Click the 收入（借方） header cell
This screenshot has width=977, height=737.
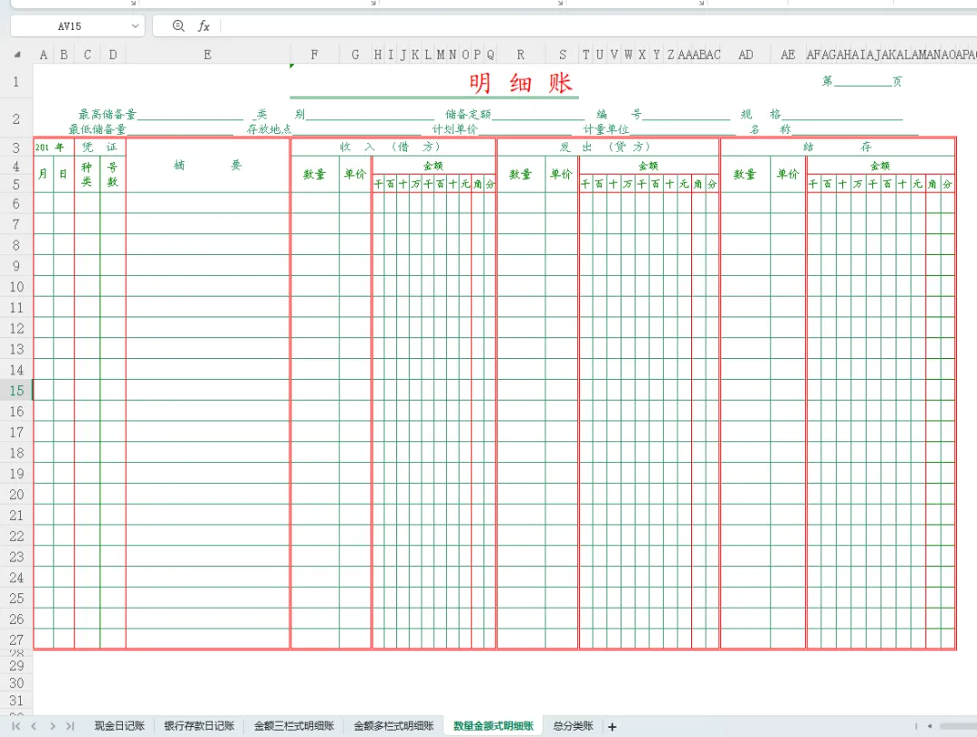point(393,147)
